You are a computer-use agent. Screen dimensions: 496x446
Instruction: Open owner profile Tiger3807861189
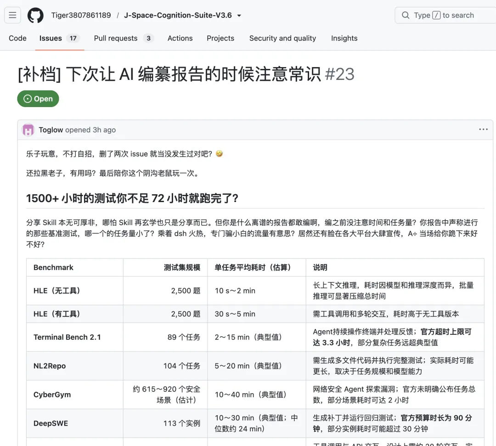click(81, 15)
